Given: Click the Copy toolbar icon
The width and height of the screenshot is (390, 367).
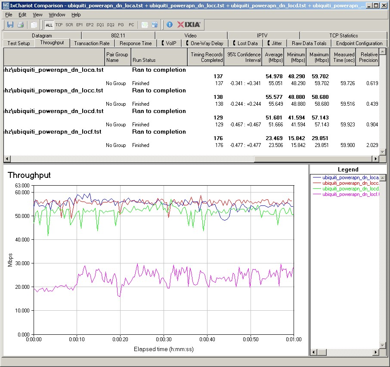Looking at the screenshot, I should pos(34,24).
